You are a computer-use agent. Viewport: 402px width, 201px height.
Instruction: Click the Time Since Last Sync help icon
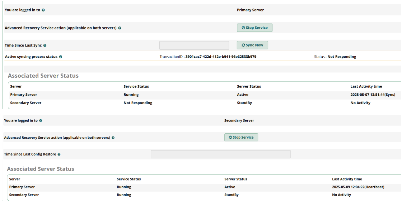[x=45, y=46]
